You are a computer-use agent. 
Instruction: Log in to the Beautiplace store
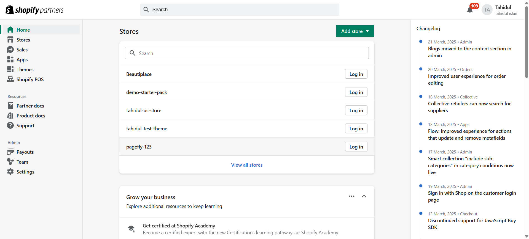356,74
